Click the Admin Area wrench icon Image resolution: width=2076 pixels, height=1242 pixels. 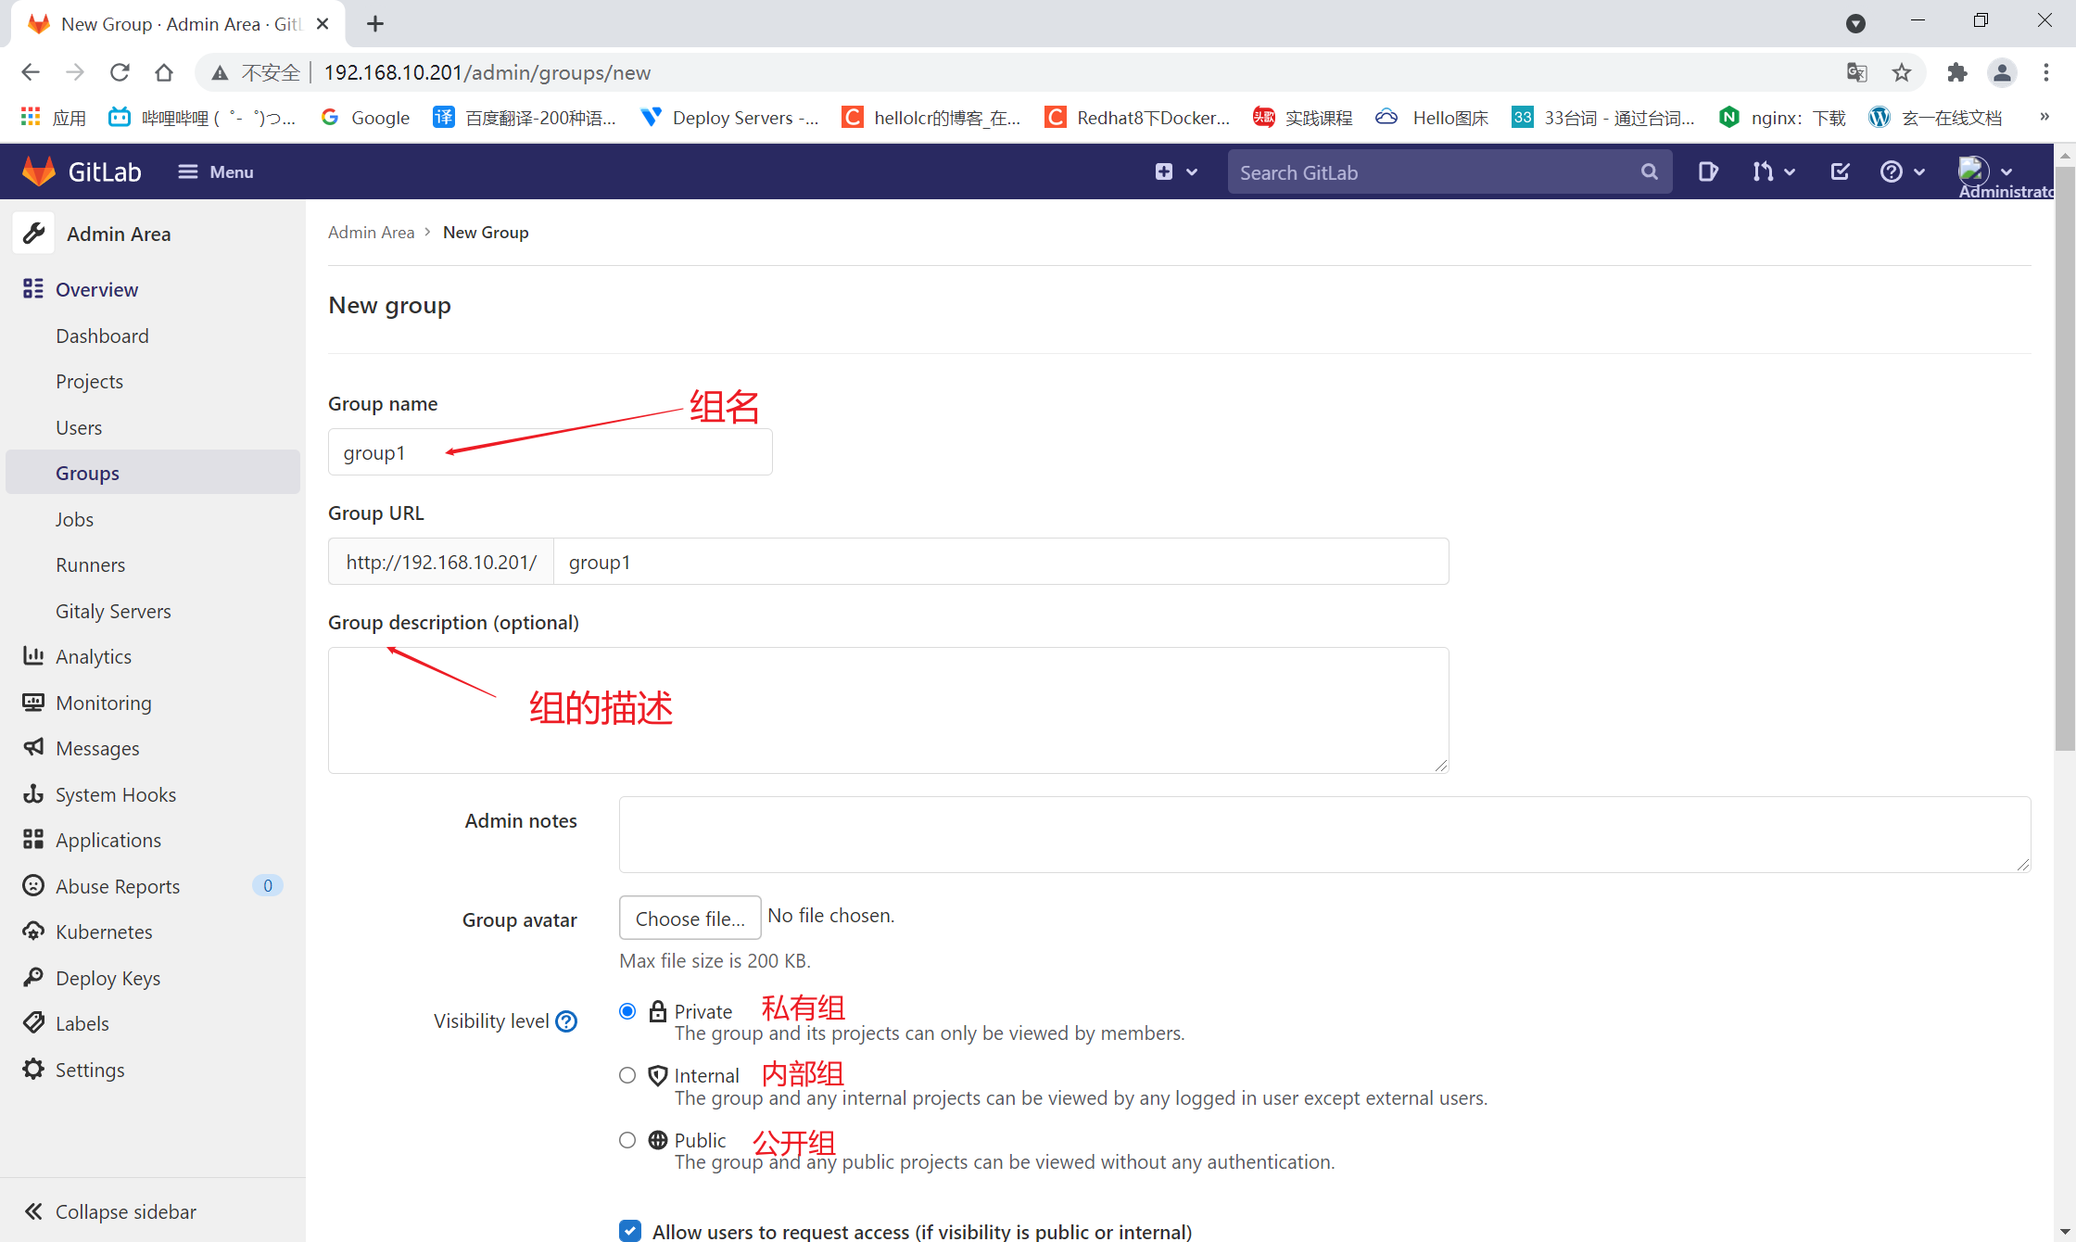(34, 234)
